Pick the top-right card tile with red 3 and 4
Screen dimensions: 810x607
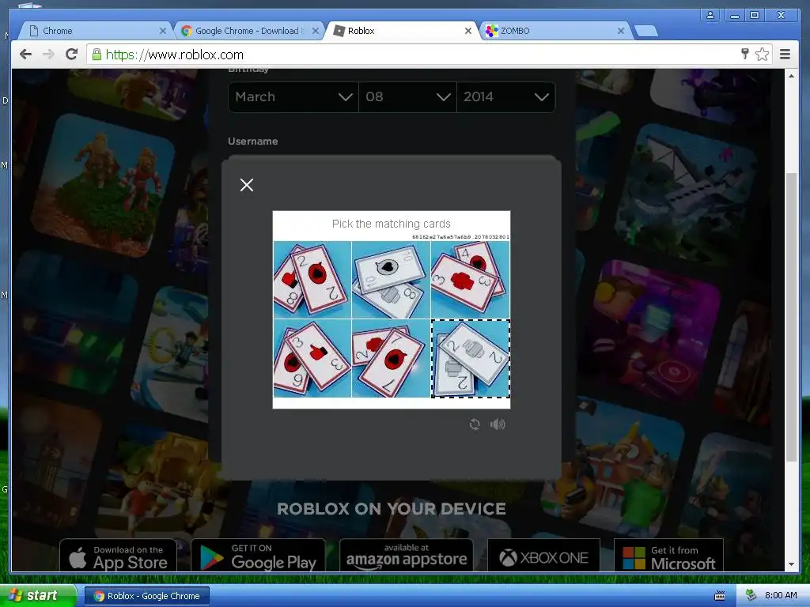[470, 279]
